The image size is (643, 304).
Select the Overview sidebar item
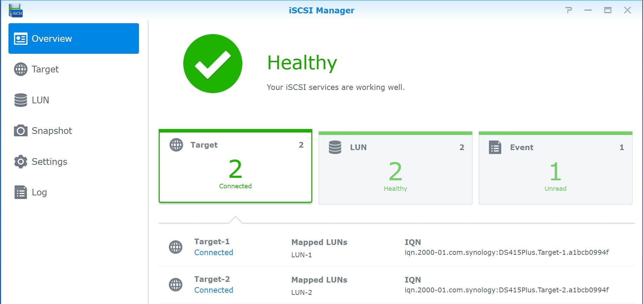coord(74,39)
